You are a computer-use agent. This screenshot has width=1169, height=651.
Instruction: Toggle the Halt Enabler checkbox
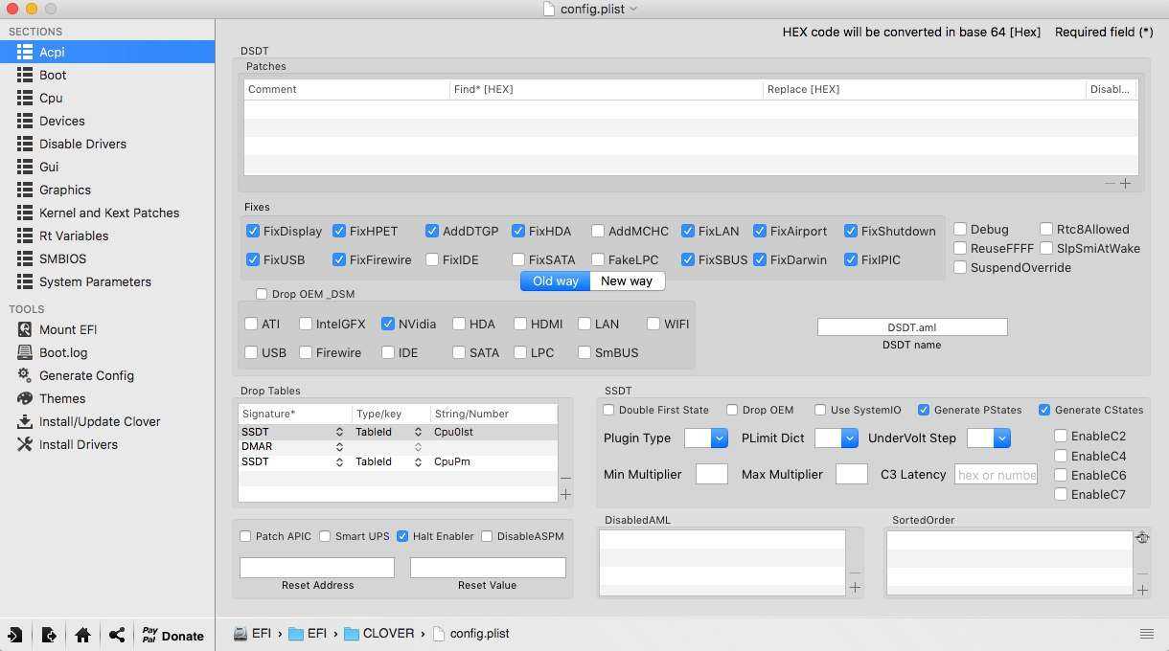[402, 536]
